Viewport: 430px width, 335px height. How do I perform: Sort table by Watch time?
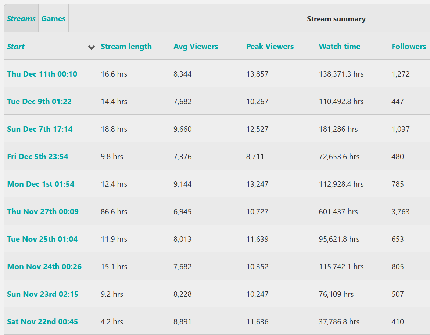[x=340, y=47]
